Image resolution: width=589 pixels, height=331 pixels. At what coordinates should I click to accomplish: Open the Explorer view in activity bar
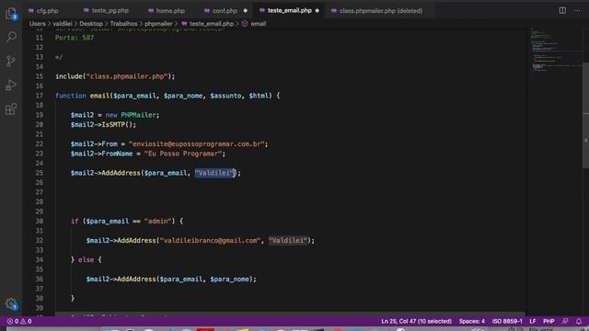click(11, 14)
